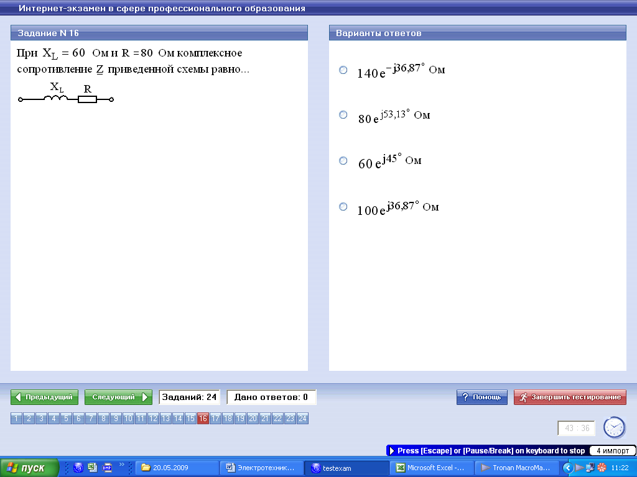Viewport: 637px width, 477px height.
Task: Jump to question 12
Action: (x=153, y=418)
